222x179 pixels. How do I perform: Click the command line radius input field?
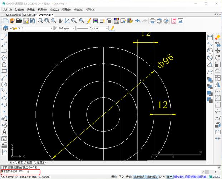coord(32,172)
